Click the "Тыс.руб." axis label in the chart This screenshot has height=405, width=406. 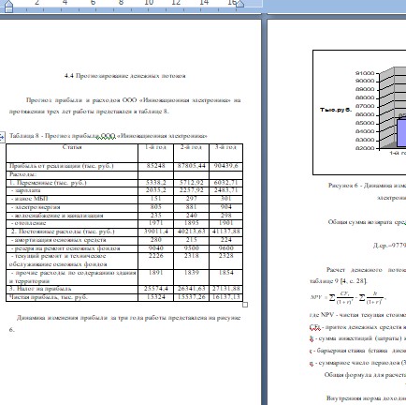pos(336,110)
